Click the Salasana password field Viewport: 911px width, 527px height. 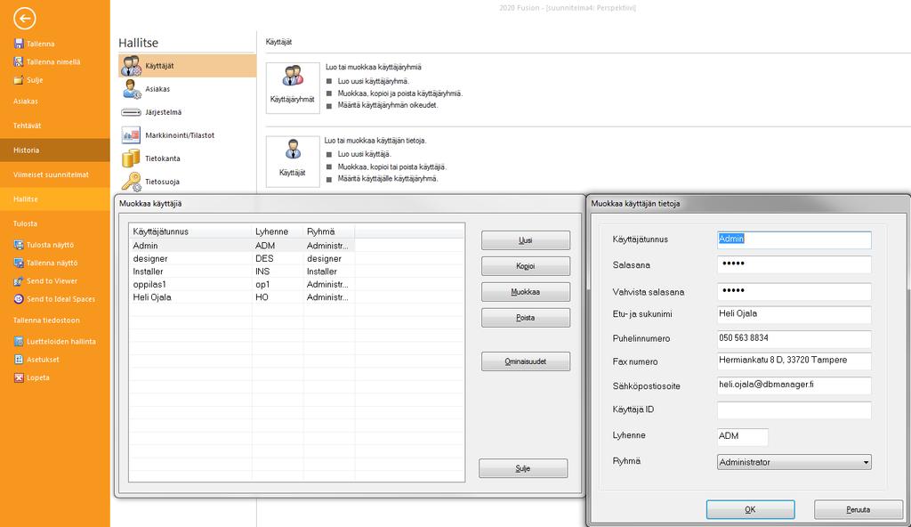point(794,264)
